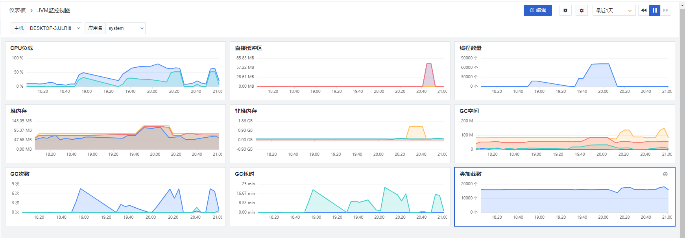The image size is (685, 238).
Task: Click the GC空间 panel title
Action: [x=469, y=111]
